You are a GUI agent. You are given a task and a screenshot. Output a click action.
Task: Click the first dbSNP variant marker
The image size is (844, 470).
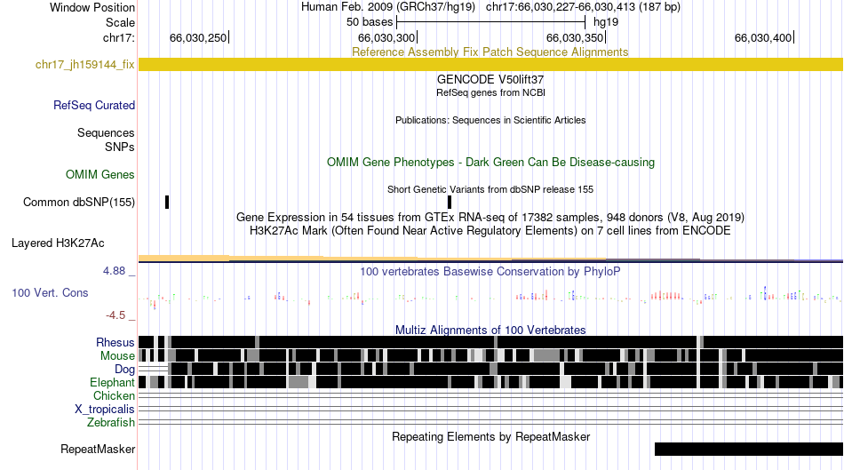[x=167, y=203]
